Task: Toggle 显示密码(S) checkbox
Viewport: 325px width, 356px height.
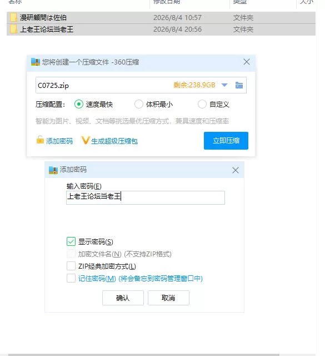Action: point(71,241)
